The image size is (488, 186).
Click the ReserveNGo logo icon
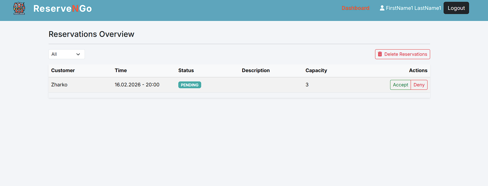(x=19, y=8)
